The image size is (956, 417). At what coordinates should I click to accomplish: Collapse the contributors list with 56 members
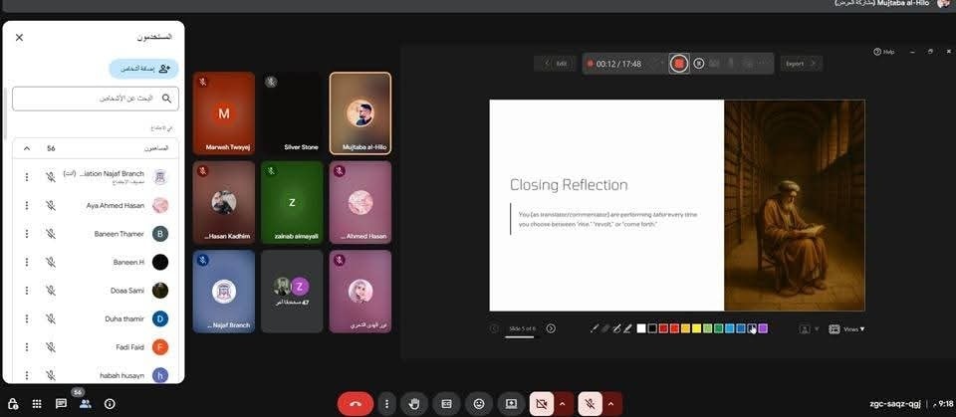point(27,148)
